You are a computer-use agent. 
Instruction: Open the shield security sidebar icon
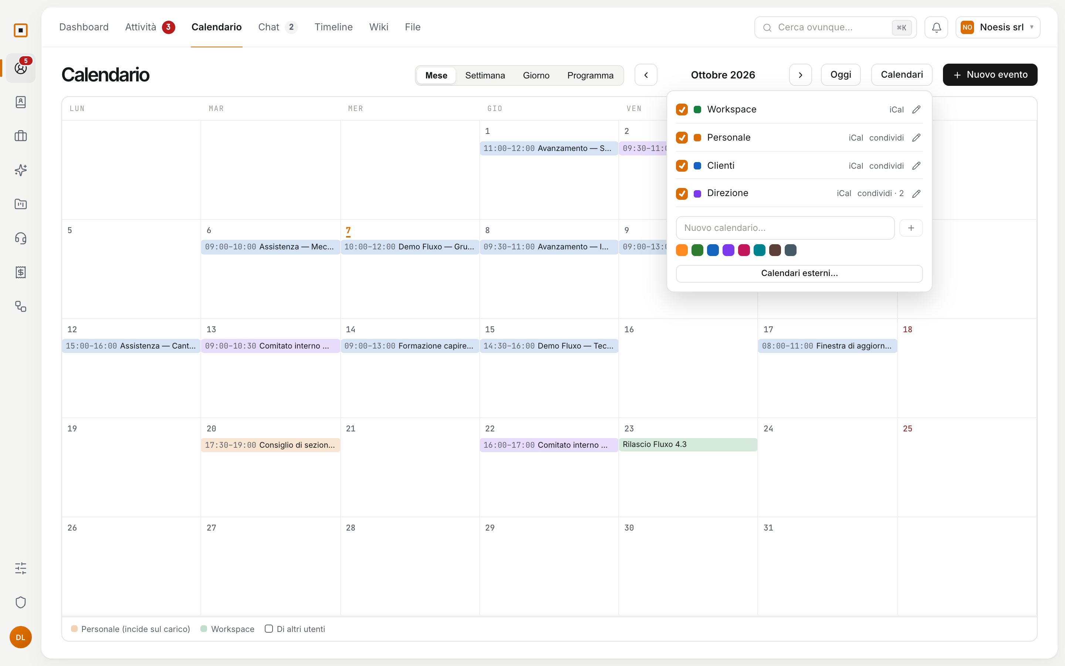21,602
